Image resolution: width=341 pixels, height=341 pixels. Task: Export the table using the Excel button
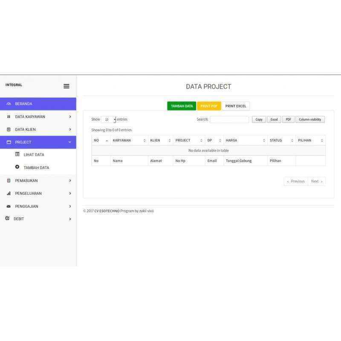tap(274, 119)
